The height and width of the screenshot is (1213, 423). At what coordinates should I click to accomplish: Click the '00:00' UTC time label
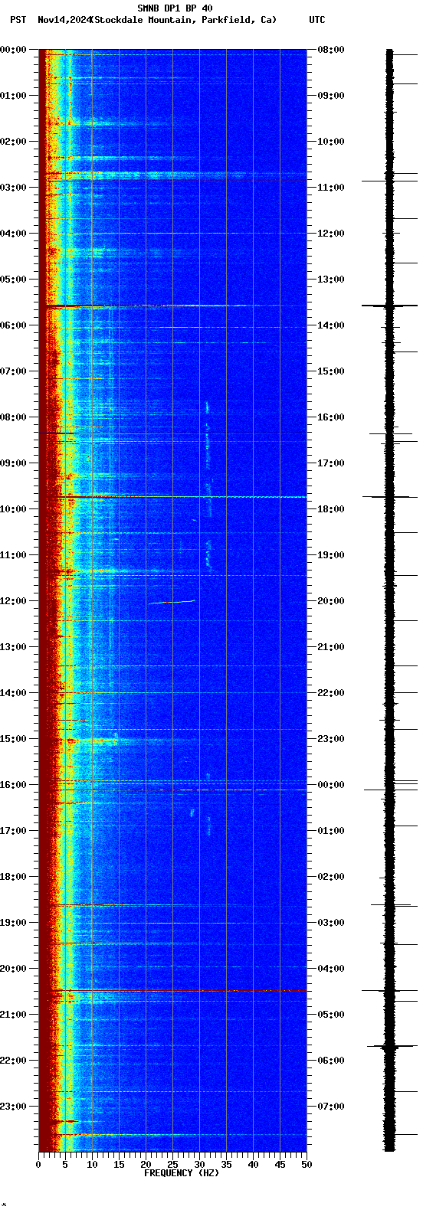[x=331, y=785]
